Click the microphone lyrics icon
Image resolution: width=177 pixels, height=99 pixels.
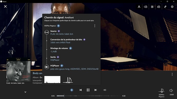tap(165, 7)
